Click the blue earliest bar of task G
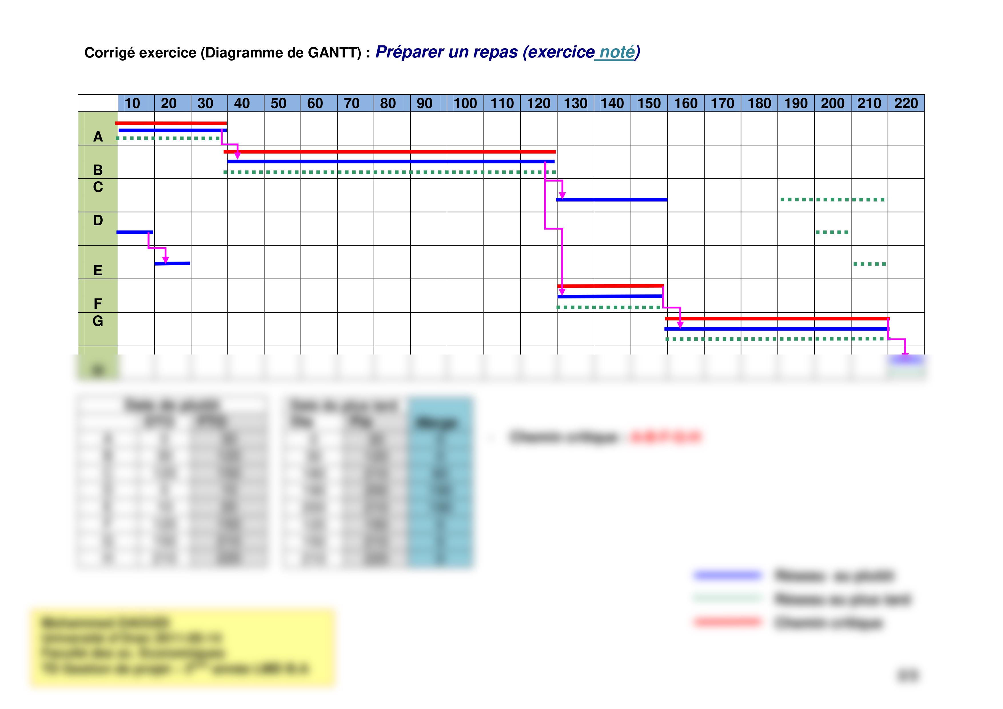 tap(777, 328)
